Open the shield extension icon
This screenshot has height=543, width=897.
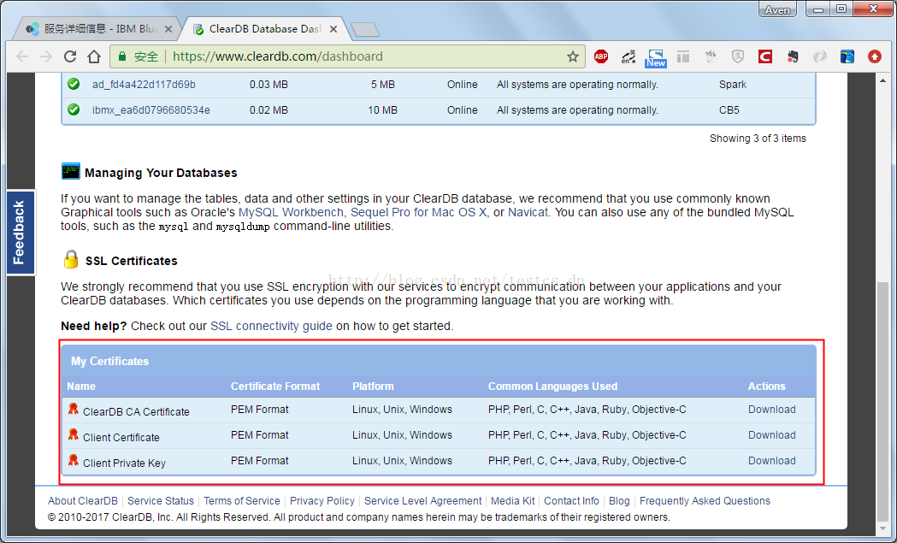(738, 56)
